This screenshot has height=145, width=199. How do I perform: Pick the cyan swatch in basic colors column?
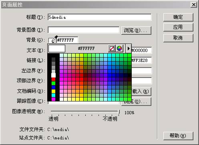tap(53, 95)
